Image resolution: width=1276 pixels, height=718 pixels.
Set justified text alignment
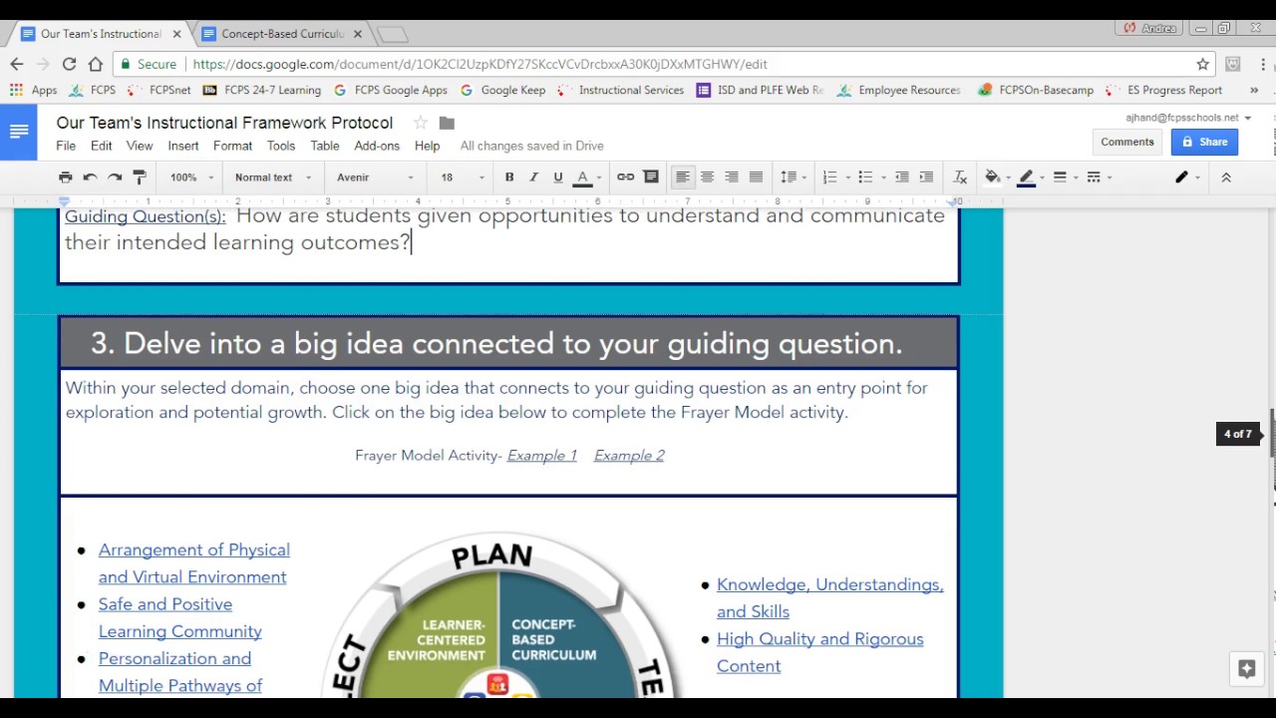point(756,178)
